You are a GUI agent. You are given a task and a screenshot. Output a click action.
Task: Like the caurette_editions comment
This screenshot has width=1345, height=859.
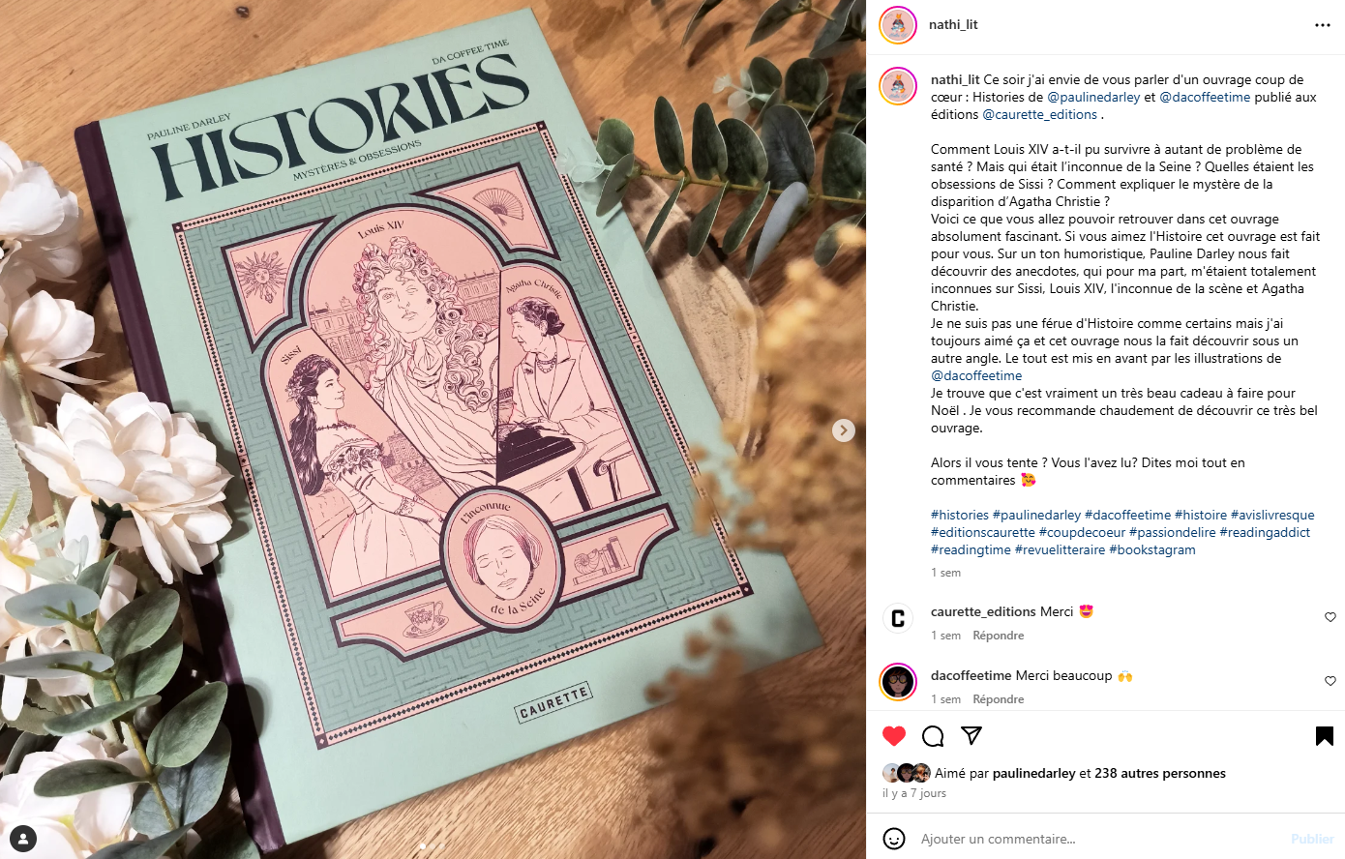pyautogui.click(x=1330, y=617)
